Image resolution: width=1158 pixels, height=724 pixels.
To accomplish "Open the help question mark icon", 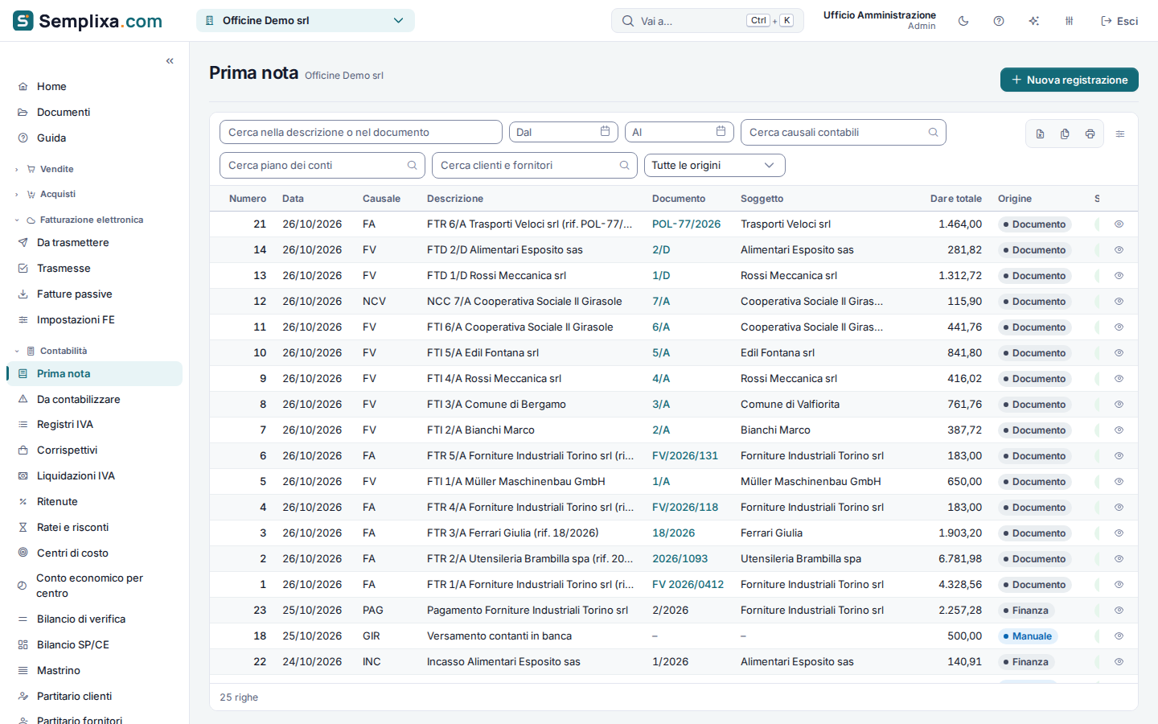I will point(999,21).
